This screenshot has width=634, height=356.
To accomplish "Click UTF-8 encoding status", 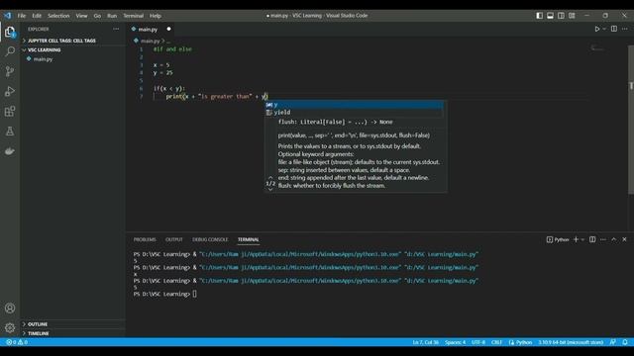I will click(478, 342).
